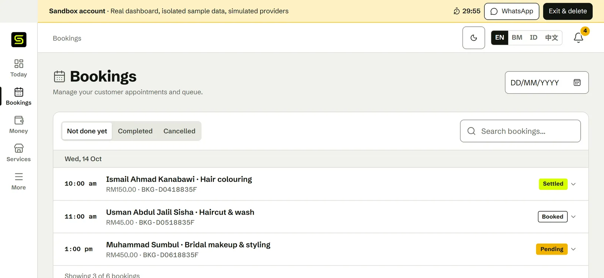Open the Today dashboard in sidebar
The width and height of the screenshot is (604, 278).
pyautogui.click(x=18, y=68)
